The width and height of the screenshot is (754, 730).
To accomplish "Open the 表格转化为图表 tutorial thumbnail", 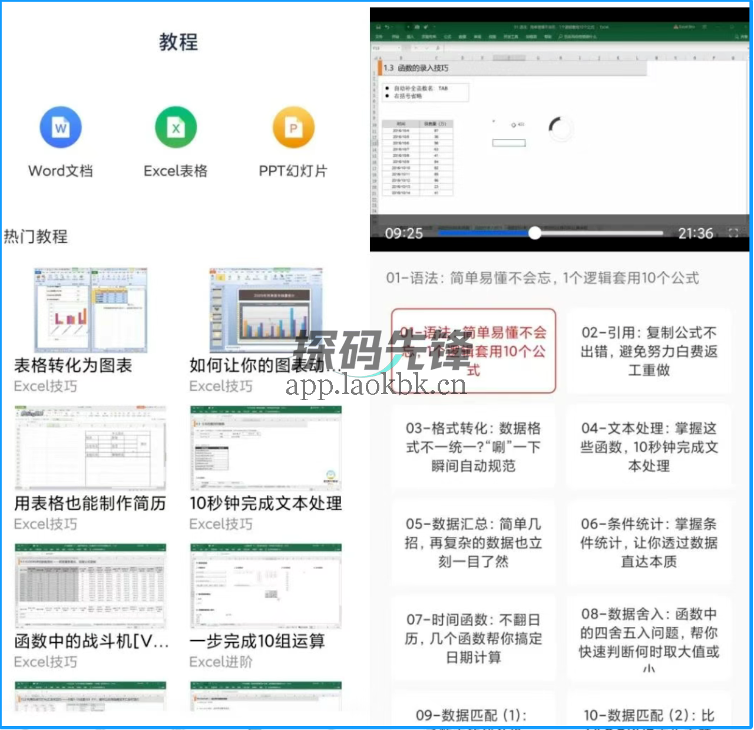I will tap(90, 310).
